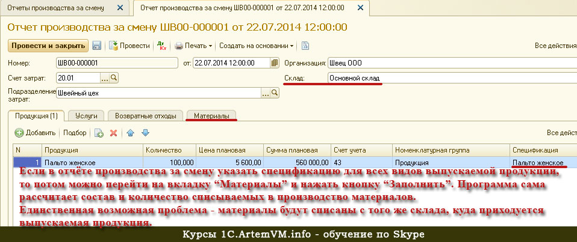The height and width of the screenshot is (242, 577).
Task: Open the Дт/Кт postings icon
Action: (161, 46)
